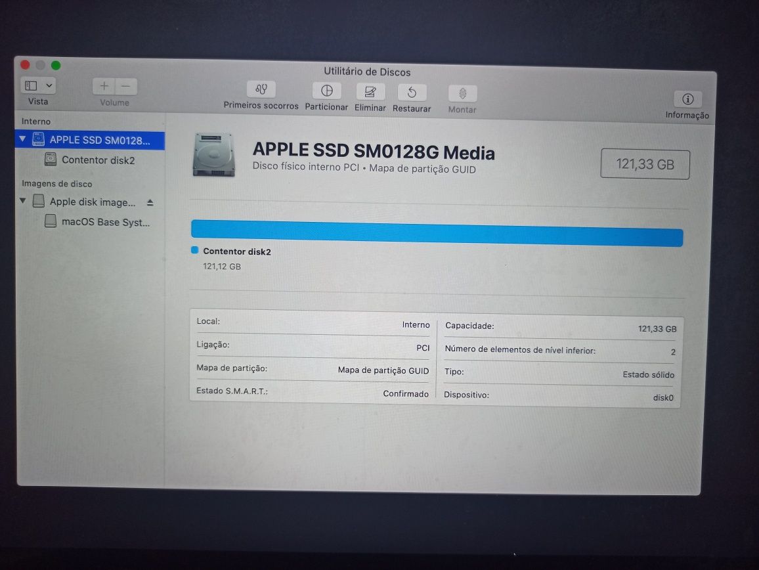The height and width of the screenshot is (570, 759).
Task: Click the APPLE SSD SM0128G Media title
Action: [374, 151]
